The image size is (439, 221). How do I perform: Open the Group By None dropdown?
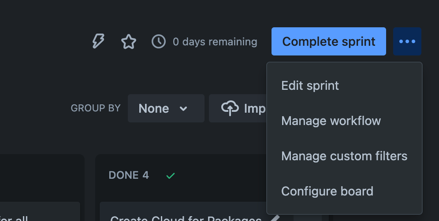[x=166, y=108]
